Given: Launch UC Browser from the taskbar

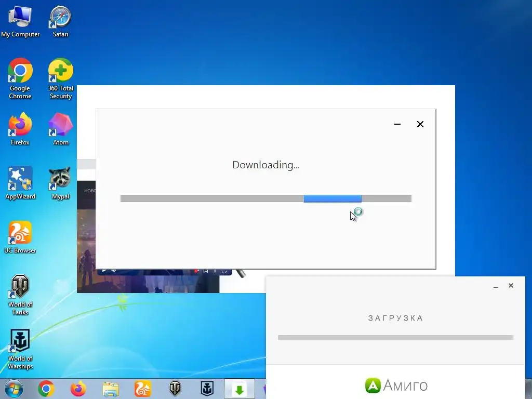Looking at the screenshot, I should click(x=142, y=389).
